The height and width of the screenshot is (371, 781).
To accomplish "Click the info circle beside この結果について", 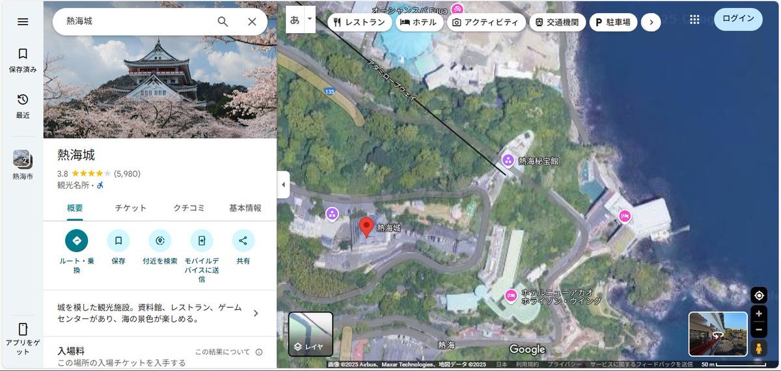I will (259, 352).
